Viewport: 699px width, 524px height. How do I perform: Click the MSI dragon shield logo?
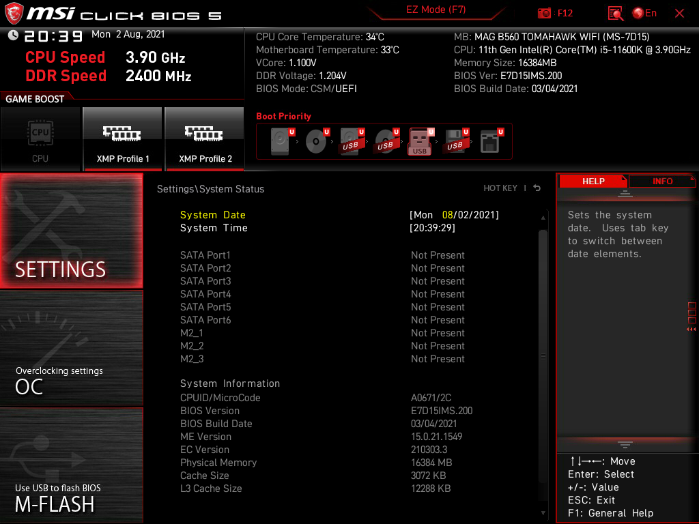pyautogui.click(x=14, y=14)
